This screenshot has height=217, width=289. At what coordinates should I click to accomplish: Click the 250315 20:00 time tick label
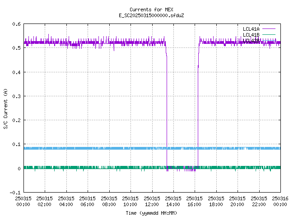(237, 201)
